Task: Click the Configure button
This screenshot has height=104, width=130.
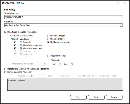Action: point(66,76)
